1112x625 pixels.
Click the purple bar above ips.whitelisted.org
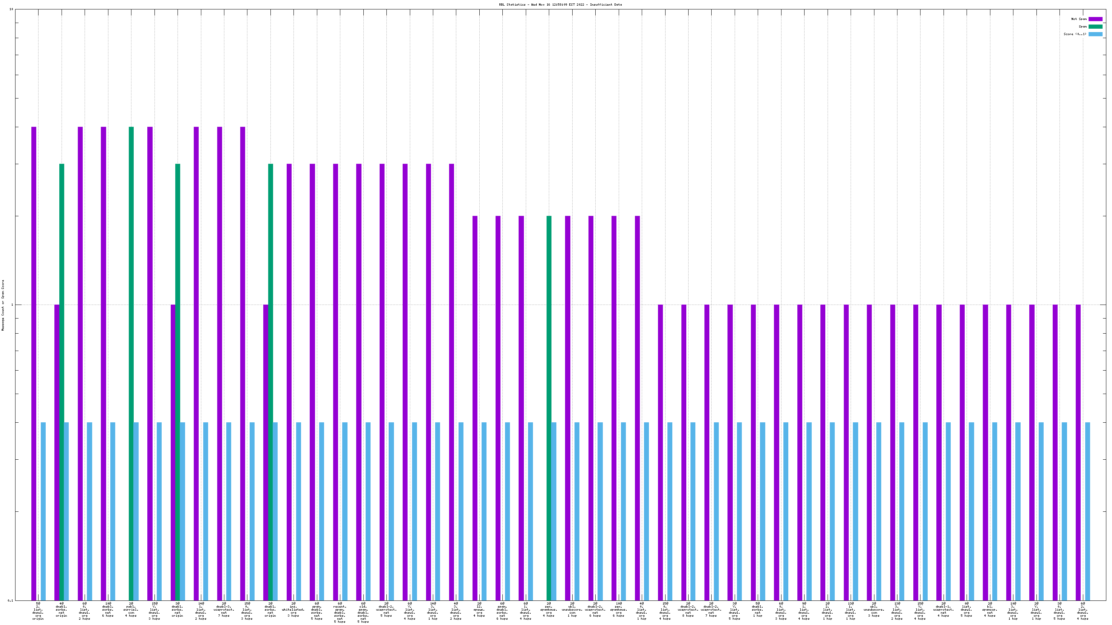point(289,380)
